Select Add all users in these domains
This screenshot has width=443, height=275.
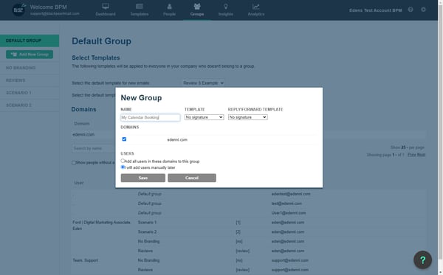pos(123,161)
